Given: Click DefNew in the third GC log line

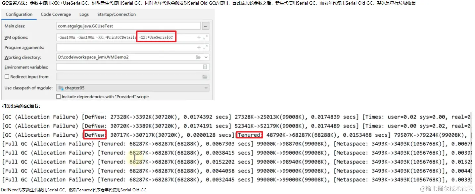Looking at the screenshot, I should [94, 135].
